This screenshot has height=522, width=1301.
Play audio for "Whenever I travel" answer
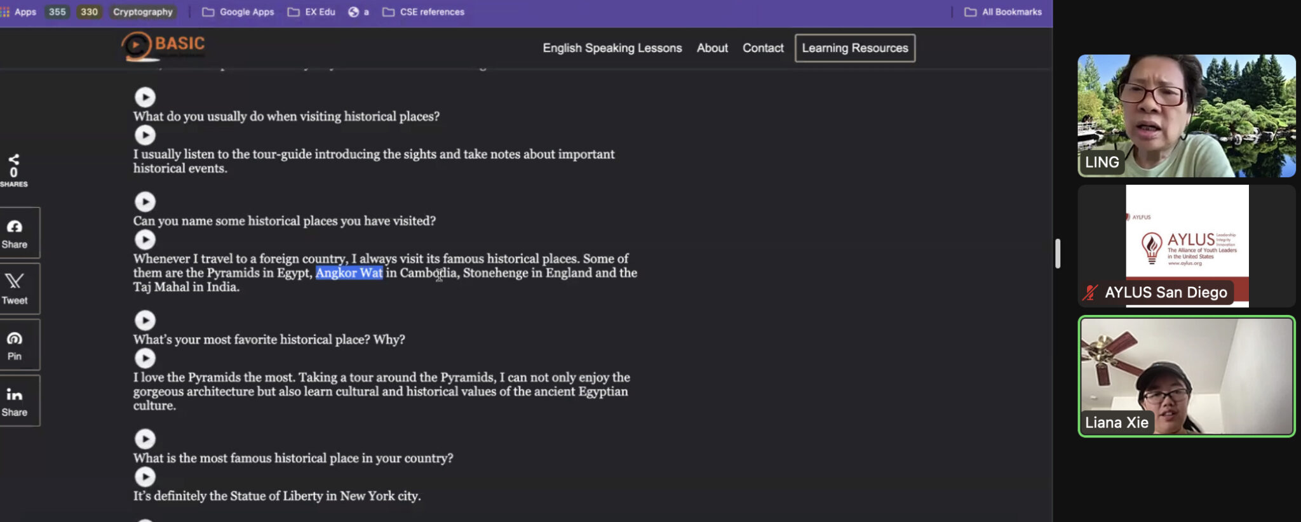145,240
